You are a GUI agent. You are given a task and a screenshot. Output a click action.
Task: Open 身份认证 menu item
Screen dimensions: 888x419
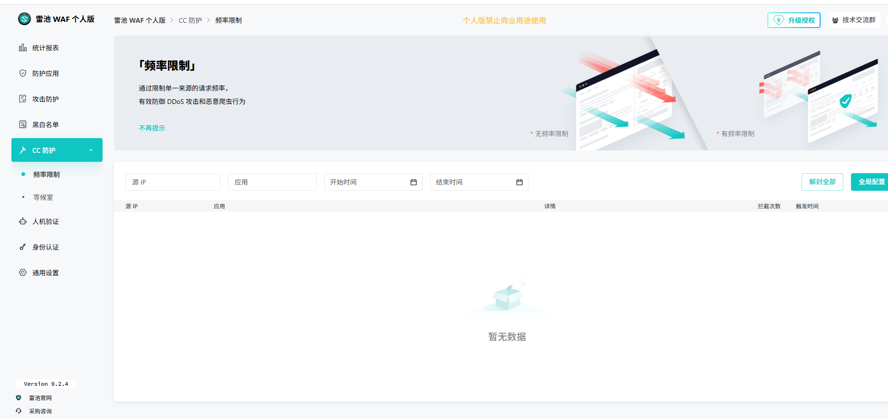tap(57, 247)
